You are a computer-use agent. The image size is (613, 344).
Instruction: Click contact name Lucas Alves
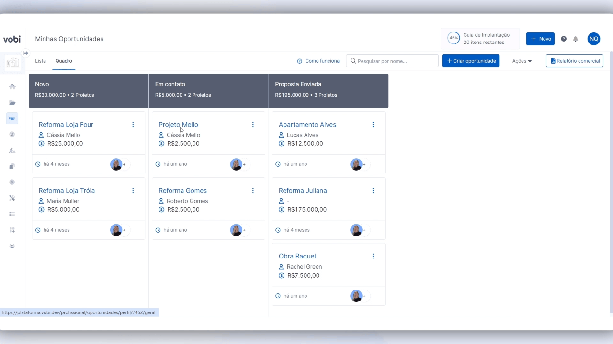click(x=302, y=135)
